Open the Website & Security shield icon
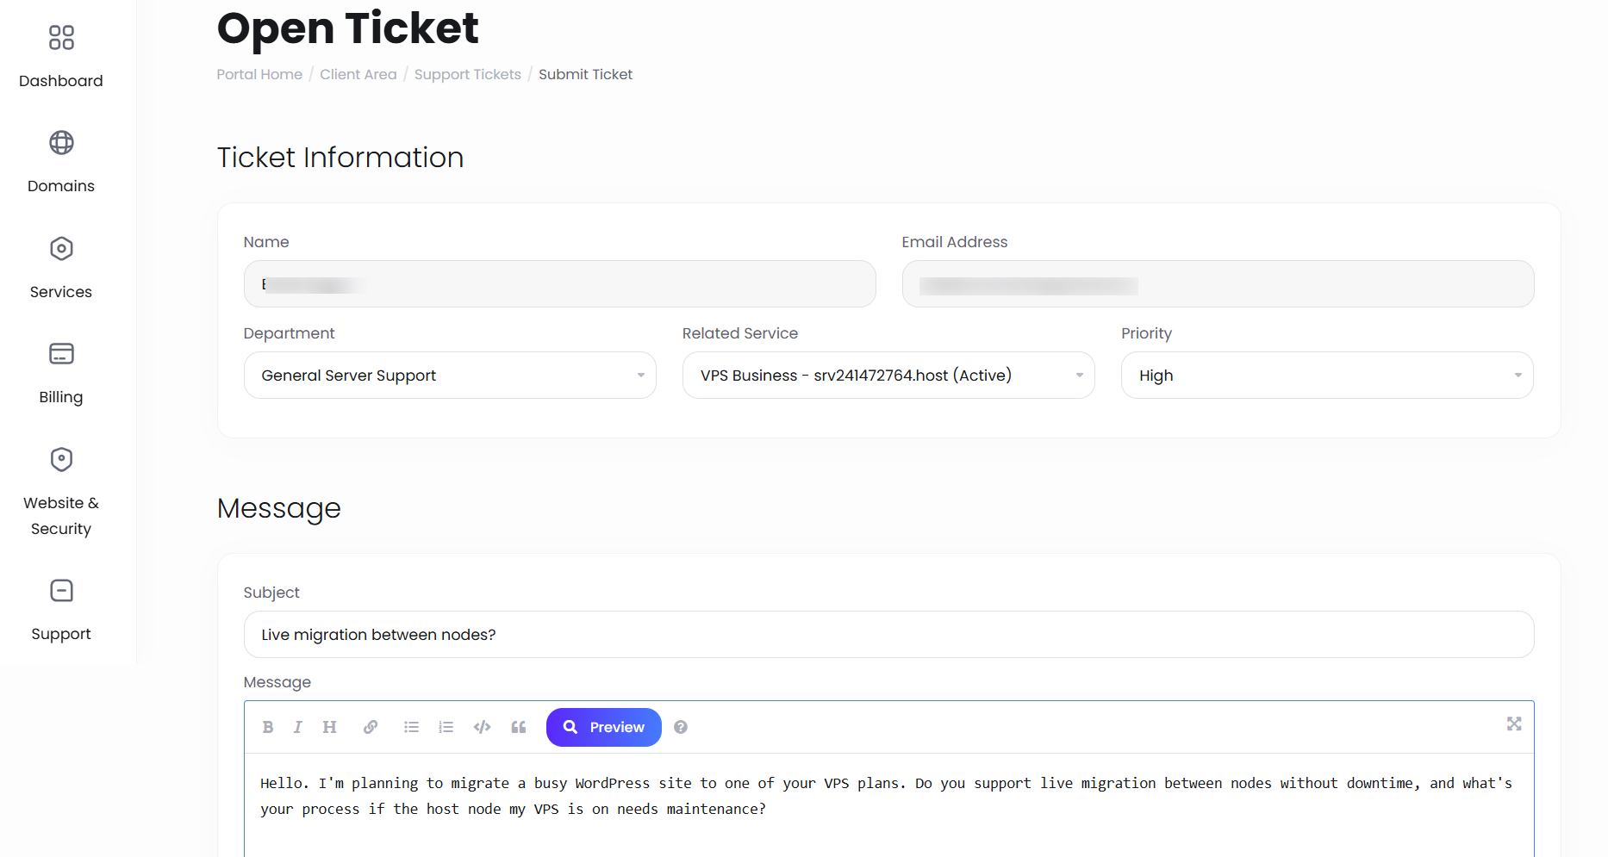This screenshot has height=857, width=1608. [x=61, y=459]
